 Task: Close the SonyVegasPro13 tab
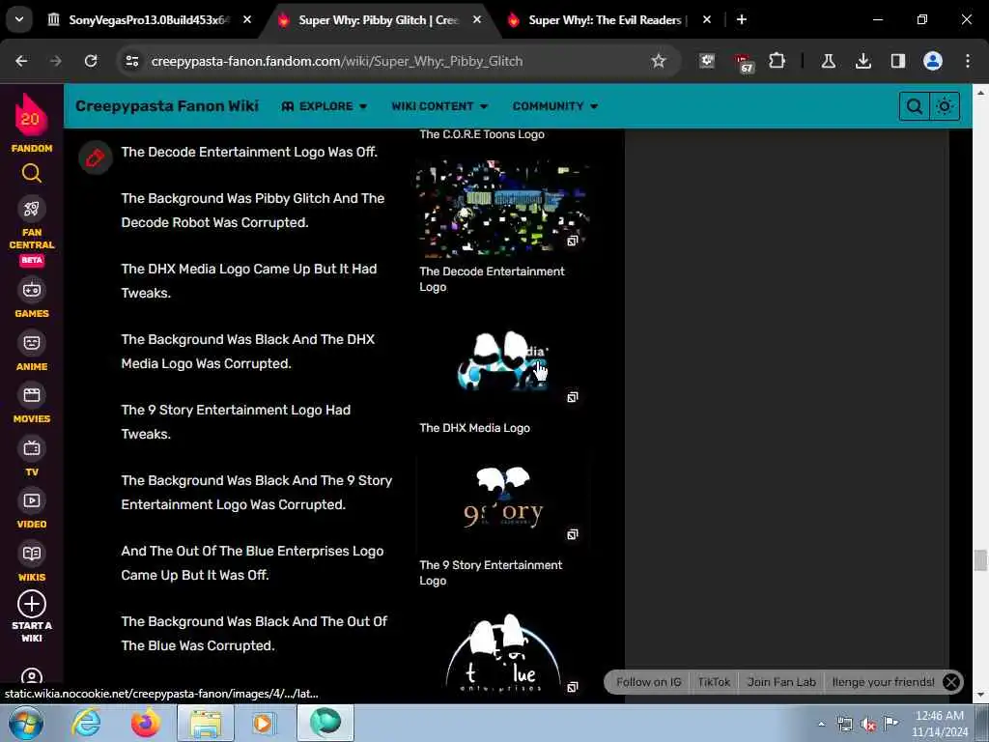click(247, 19)
